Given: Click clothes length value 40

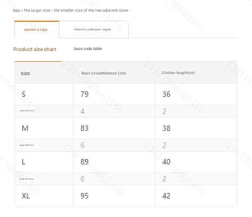Looking at the screenshot, I should 166,162.
